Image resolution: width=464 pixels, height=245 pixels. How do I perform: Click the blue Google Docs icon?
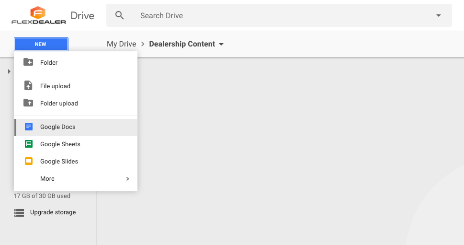29,127
